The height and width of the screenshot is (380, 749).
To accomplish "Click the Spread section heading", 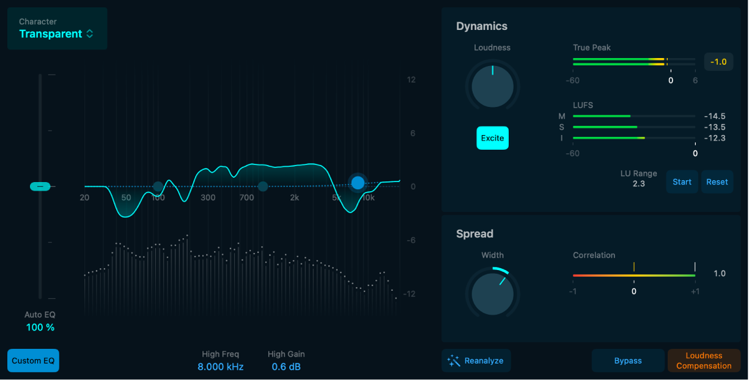I will (x=475, y=233).
